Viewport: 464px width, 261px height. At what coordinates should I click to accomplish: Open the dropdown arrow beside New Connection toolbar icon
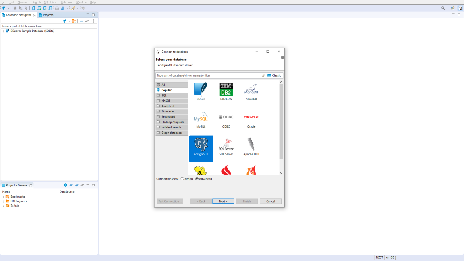8,8
